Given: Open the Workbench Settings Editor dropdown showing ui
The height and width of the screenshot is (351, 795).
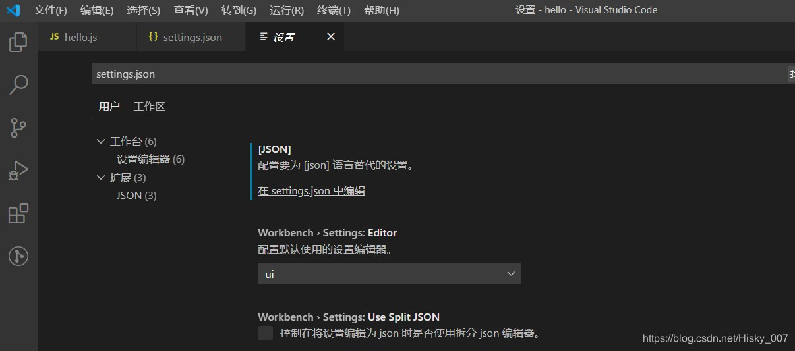Looking at the screenshot, I should coord(389,274).
